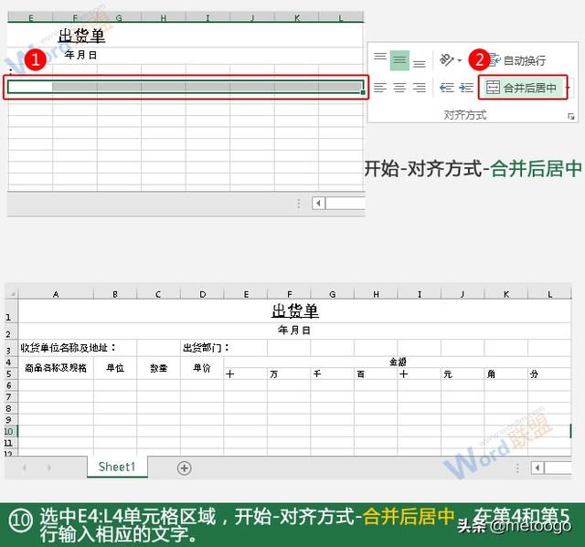Image resolution: width=585 pixels, height=547 pixels.
Task: Click the 年月日 cell in row 2
Action: pos(294,331)
